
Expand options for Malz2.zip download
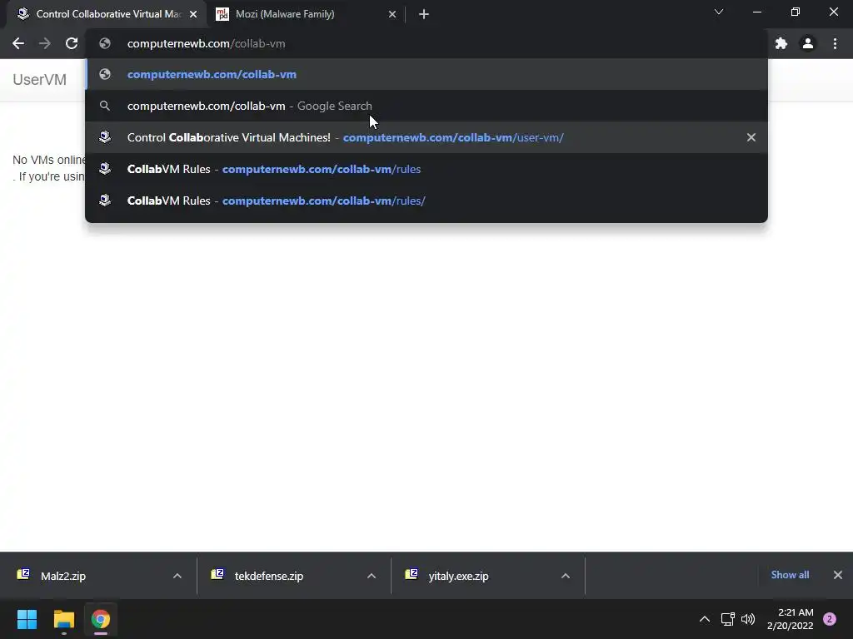click(x=177, y=576)
